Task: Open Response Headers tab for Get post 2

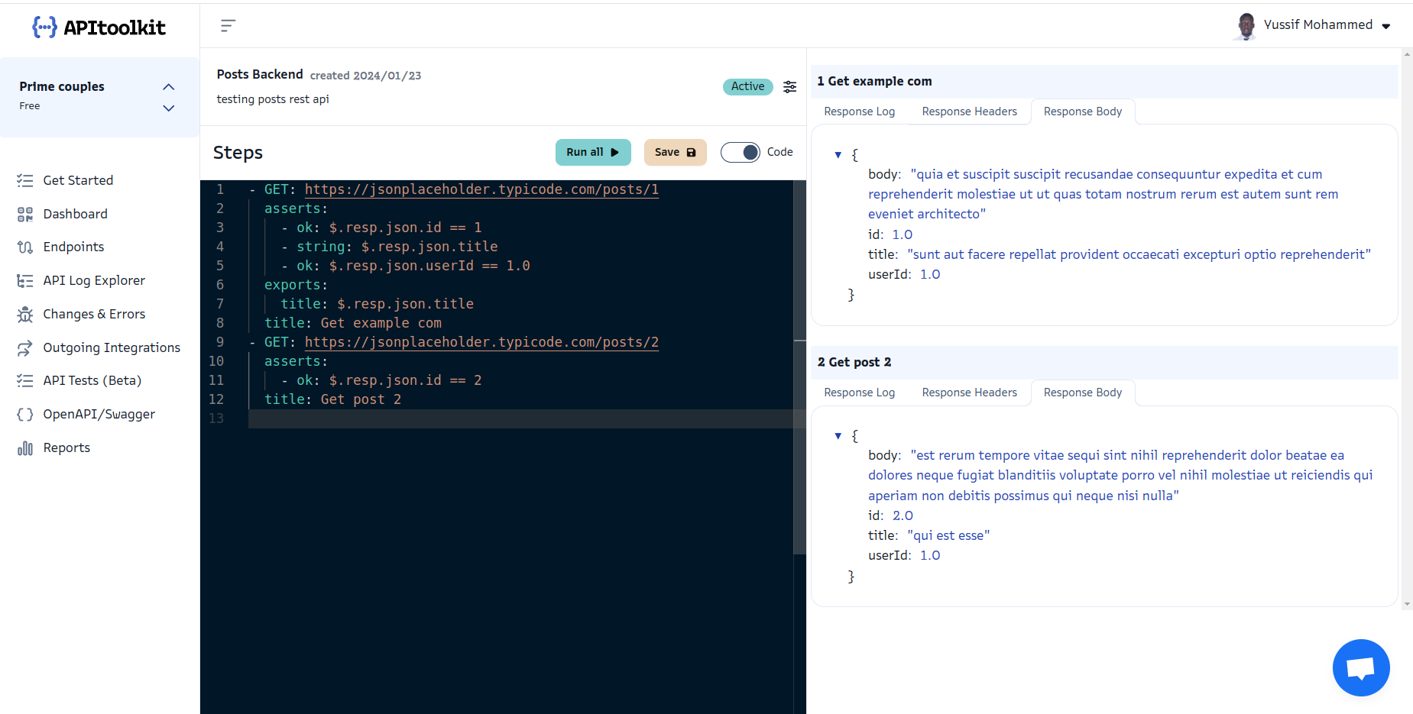Action: click(x=970, y=393)
